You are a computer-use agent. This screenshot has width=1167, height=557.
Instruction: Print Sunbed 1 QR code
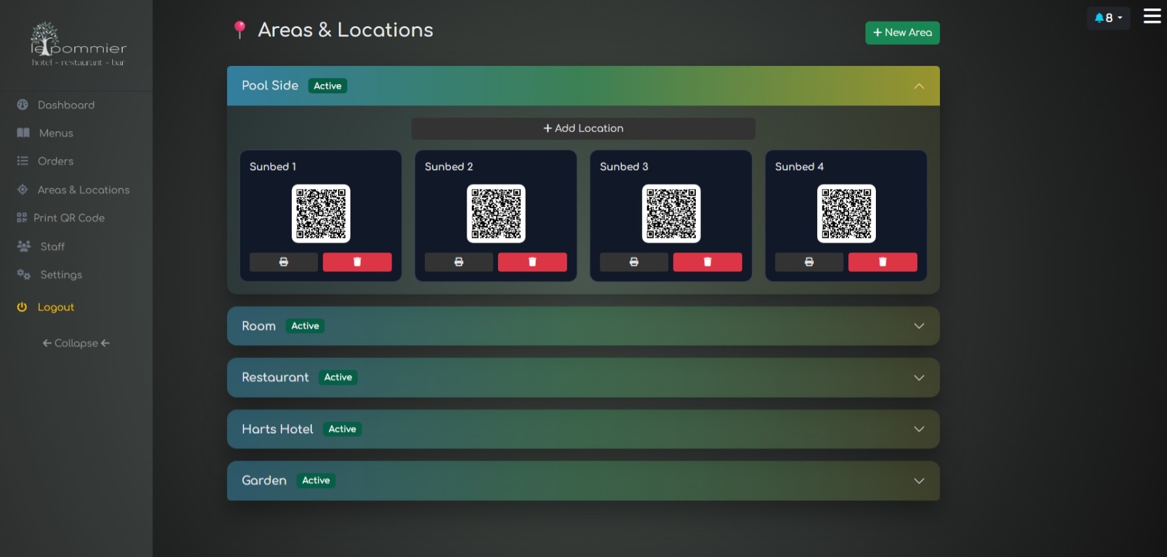click(283, 262)
